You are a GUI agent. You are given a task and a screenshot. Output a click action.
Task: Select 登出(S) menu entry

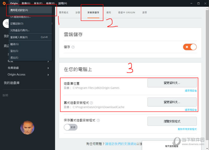[x=30, y=51]
